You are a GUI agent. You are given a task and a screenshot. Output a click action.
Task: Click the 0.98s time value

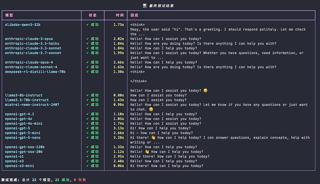click(119, 105)
